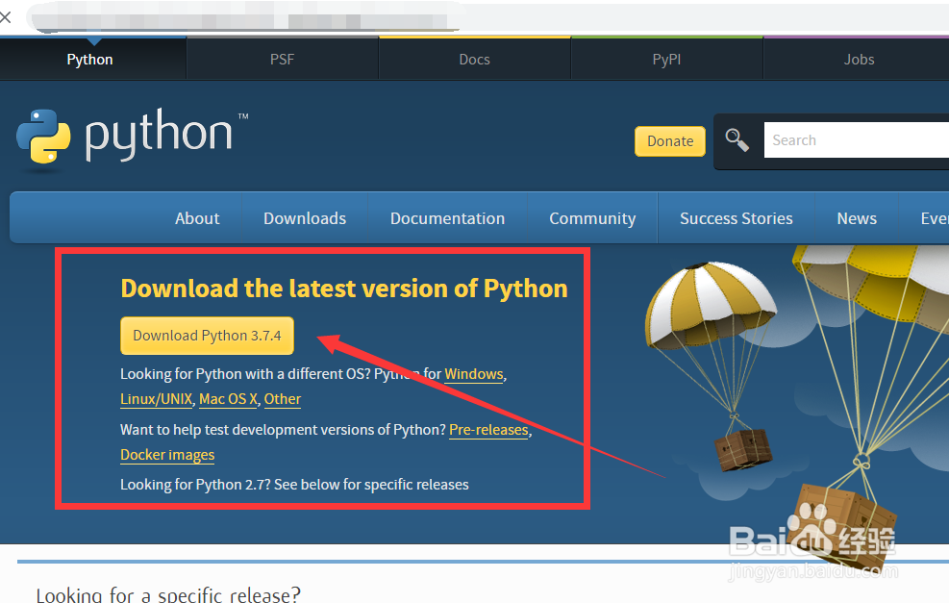
Task: Click the browser address bar
Action: pos(487,17)
